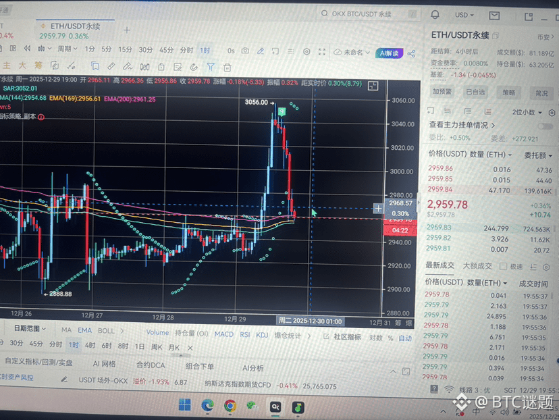Switch to the 大额成交 tab
The width and height of the screenshot is (559, 420).
point(477,265)
